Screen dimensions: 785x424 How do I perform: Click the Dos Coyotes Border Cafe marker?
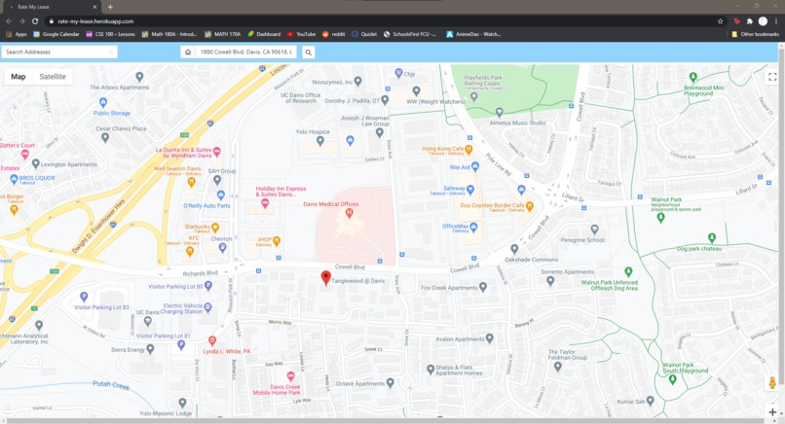tap(530, 205)
